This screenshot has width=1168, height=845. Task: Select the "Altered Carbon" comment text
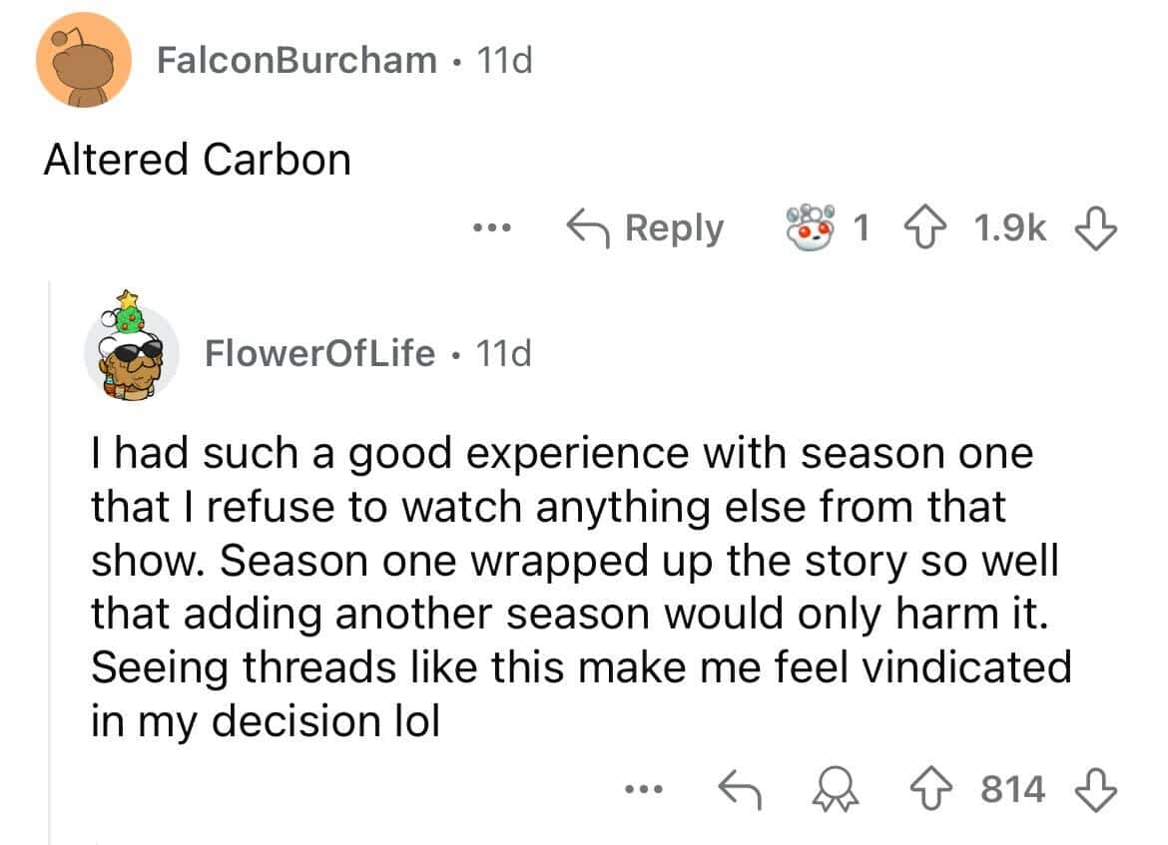click(x=197, y=160)
